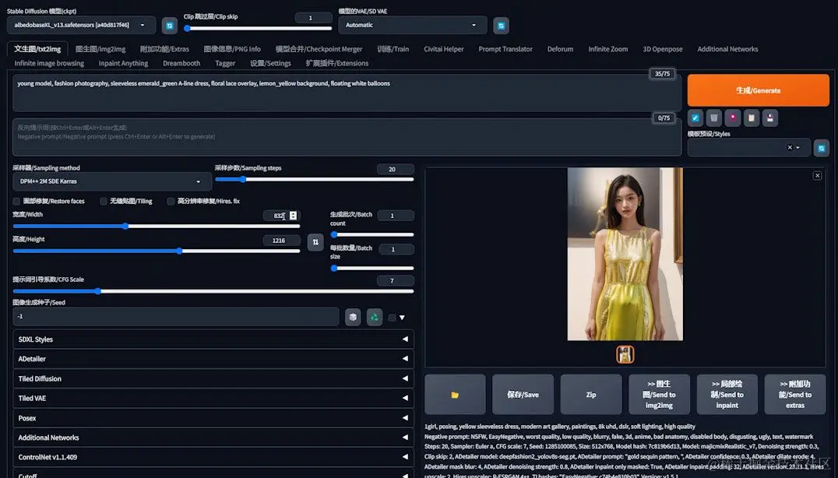This screenshot has height=478, width=838.
Task: Open the Train tab
Action: (393, 49)
